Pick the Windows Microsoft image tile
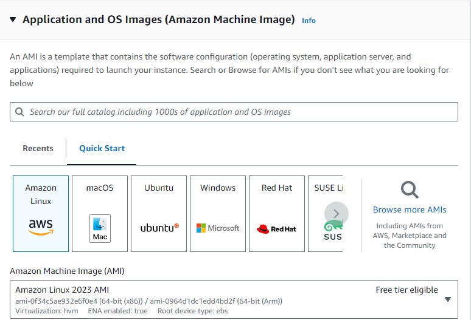Viewport: 471px width, 320px height. click(218, 213)
